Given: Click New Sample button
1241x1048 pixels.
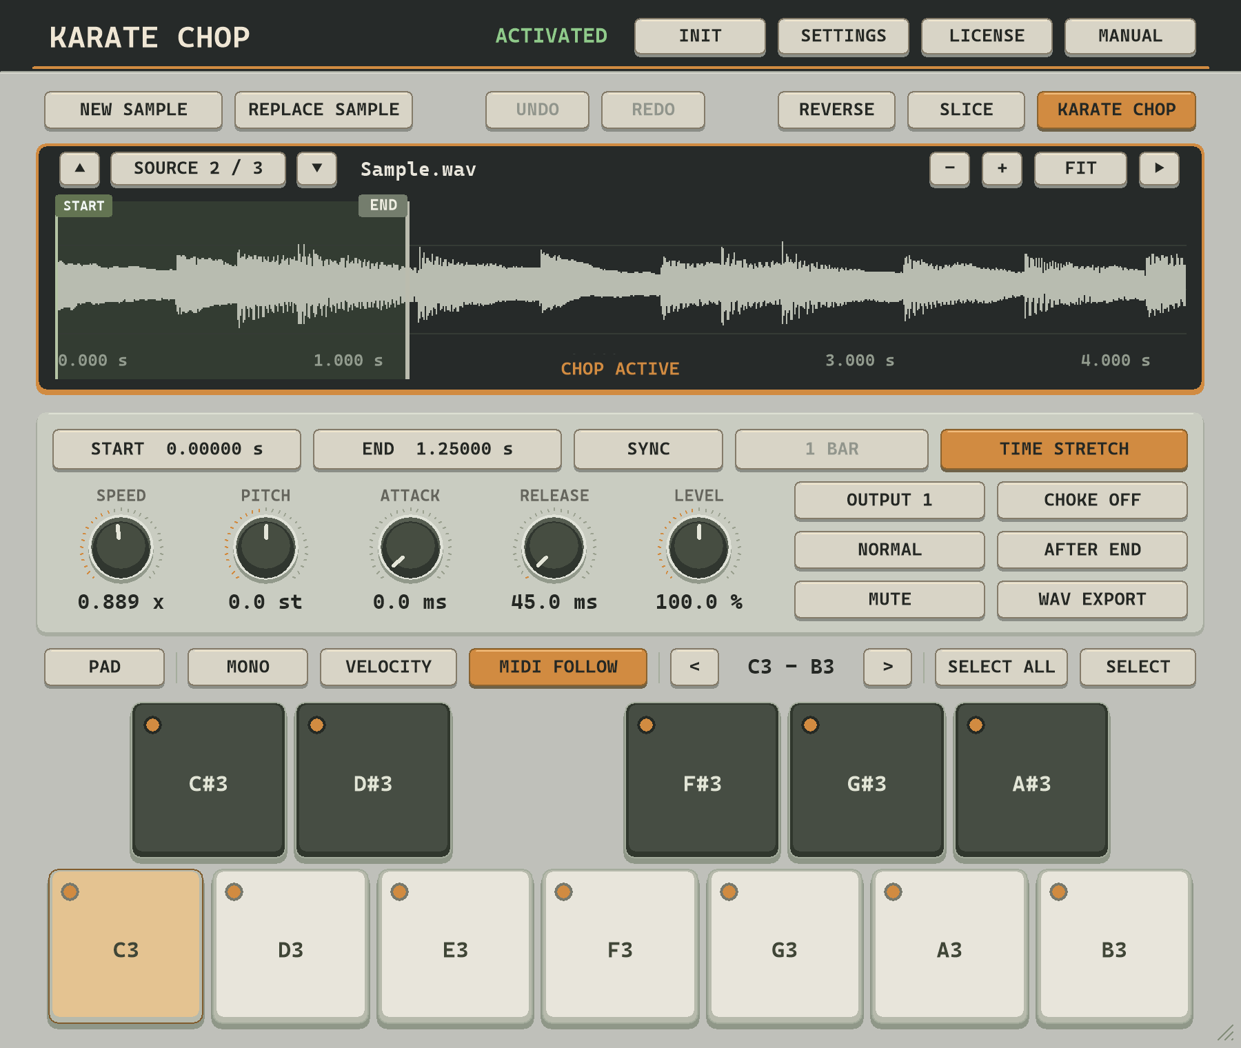Looking at the screenshot, I should [x=133, y=110].
